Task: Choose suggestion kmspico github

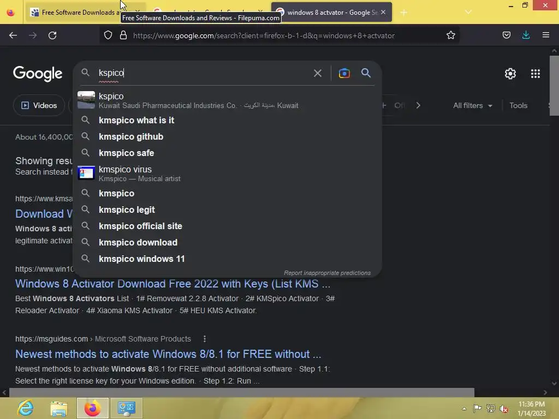Action: [x=228, y=137]
